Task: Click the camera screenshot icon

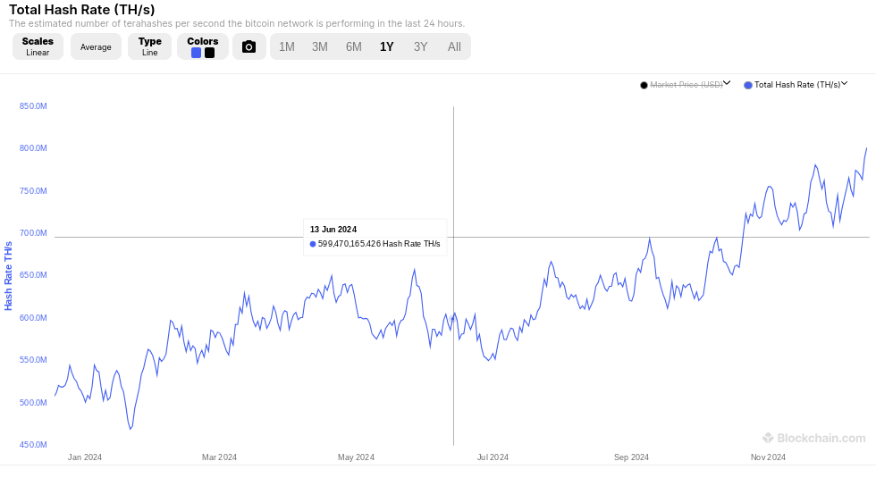Action: [249, 46]
